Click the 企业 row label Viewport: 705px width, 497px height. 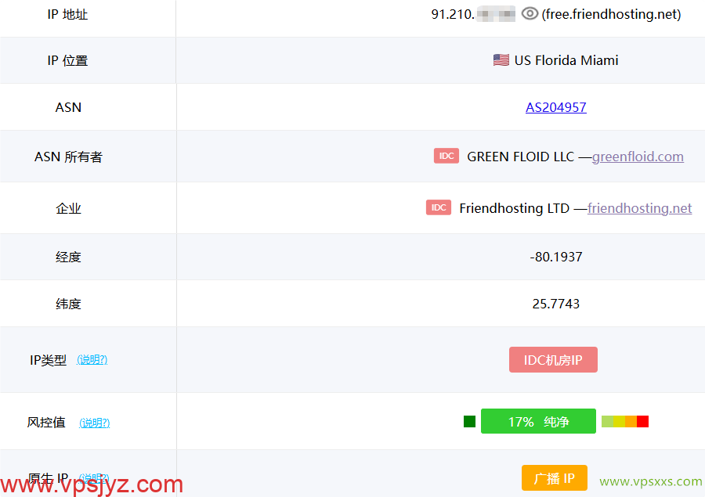(x=68, y=208)
